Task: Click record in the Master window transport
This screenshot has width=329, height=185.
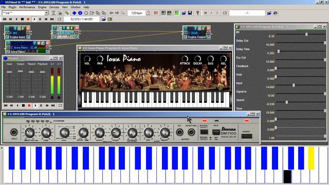Action: coord(29,105)
